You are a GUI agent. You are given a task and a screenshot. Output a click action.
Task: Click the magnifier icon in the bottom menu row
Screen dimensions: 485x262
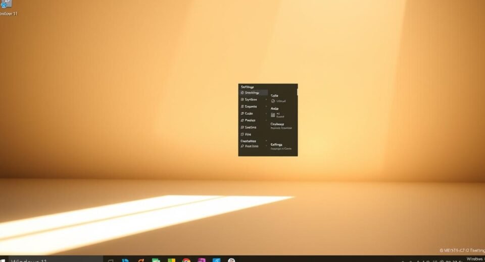(x=242, y=146)
